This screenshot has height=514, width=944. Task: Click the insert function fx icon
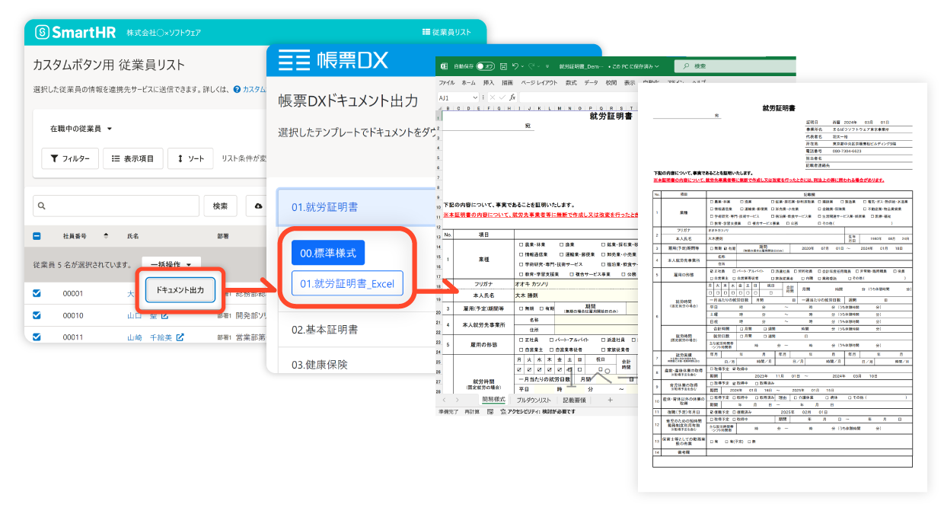pos(513,97)
